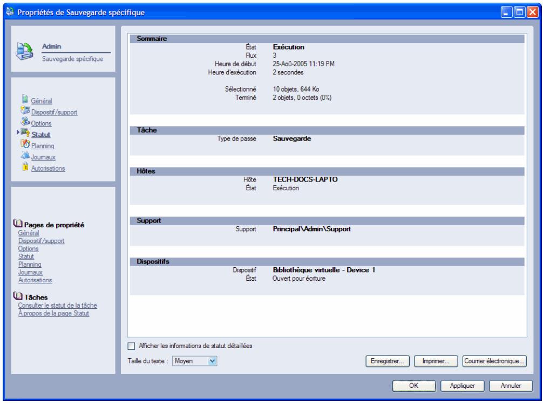Click the value Principal\Admin\Support

coord(311,229)
